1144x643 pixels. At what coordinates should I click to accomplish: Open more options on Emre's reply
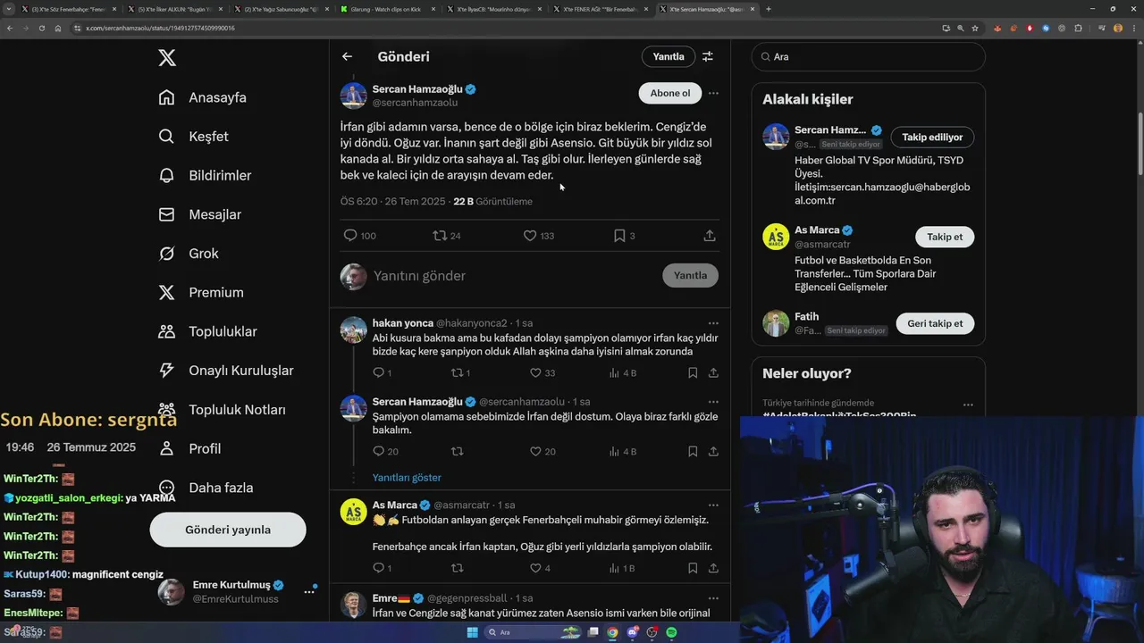pyautogui.click(x=713, y=598)
